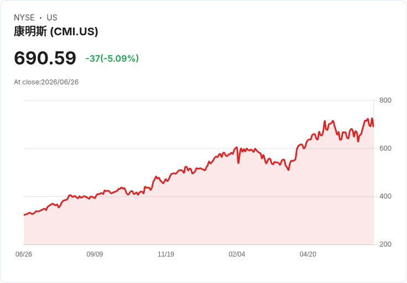Click the At close date text
Viewport: 407px width, 283px height.
[x=46, y=82]
